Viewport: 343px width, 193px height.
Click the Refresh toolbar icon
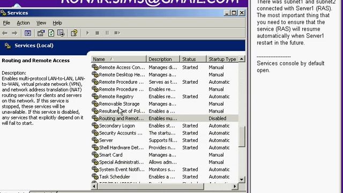[51, 33]
